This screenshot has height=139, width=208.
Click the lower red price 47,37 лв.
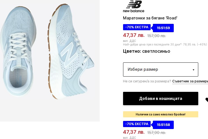click(x=134, y=132)
